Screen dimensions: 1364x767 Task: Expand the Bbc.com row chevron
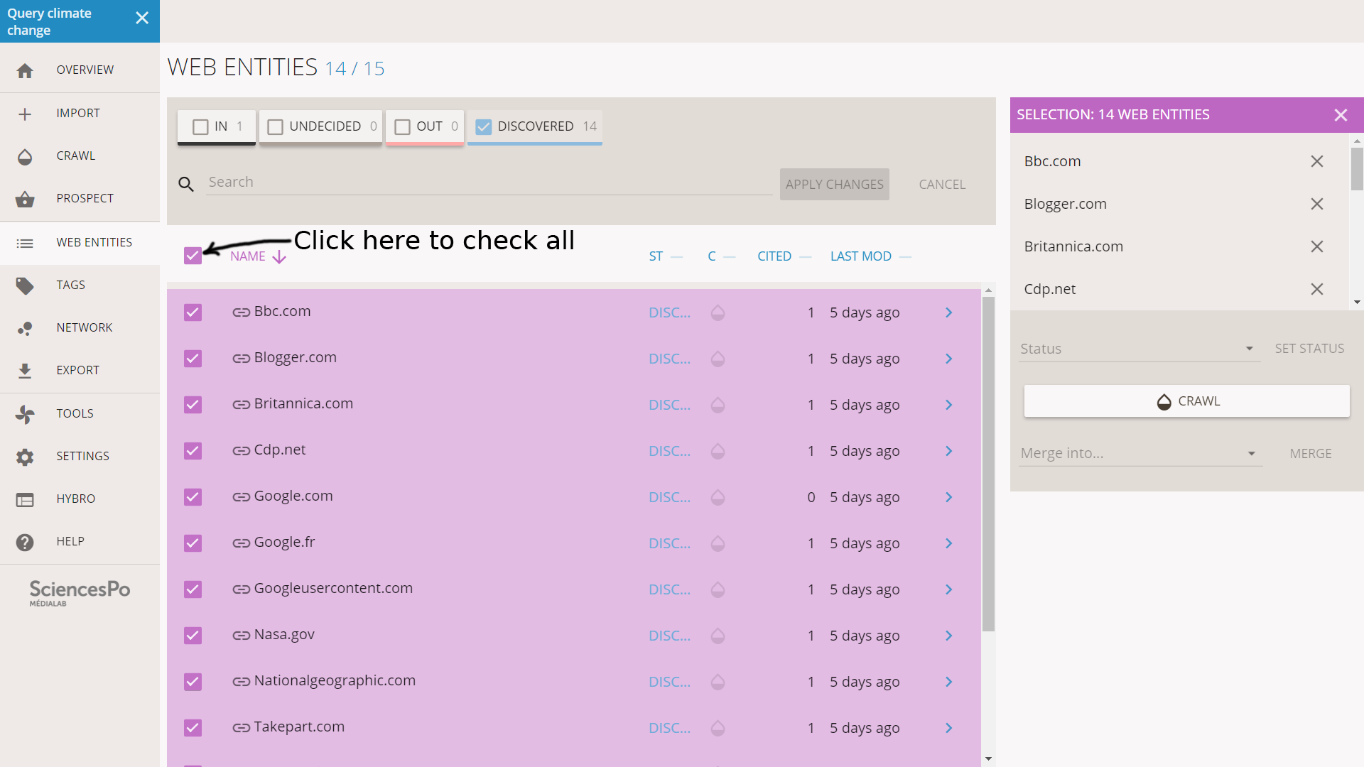click(948, 312)
